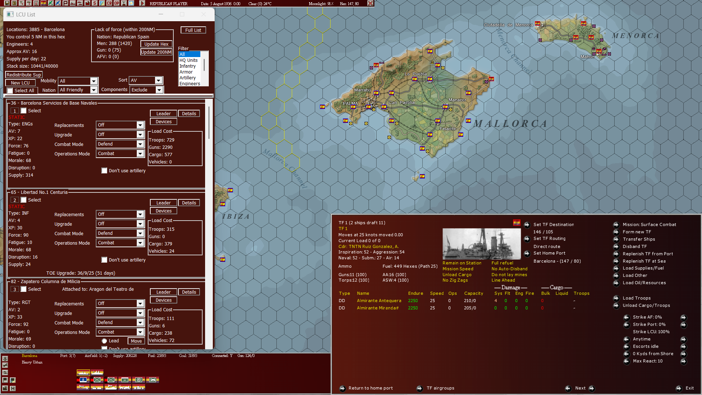702x395 pixels.
Task: Open the Combat Report (CR) toolbar icon
Action: click(109, 3)
